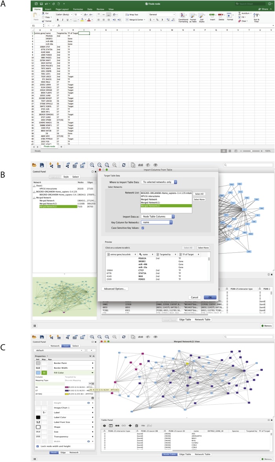Open the f(x) function builder in Table Panel
Image resolution: width=275 pixels, height=462 pixels.
point(149,425)
